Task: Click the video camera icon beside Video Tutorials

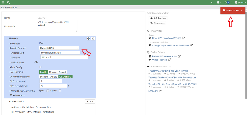Action: (x=150, y=60)
